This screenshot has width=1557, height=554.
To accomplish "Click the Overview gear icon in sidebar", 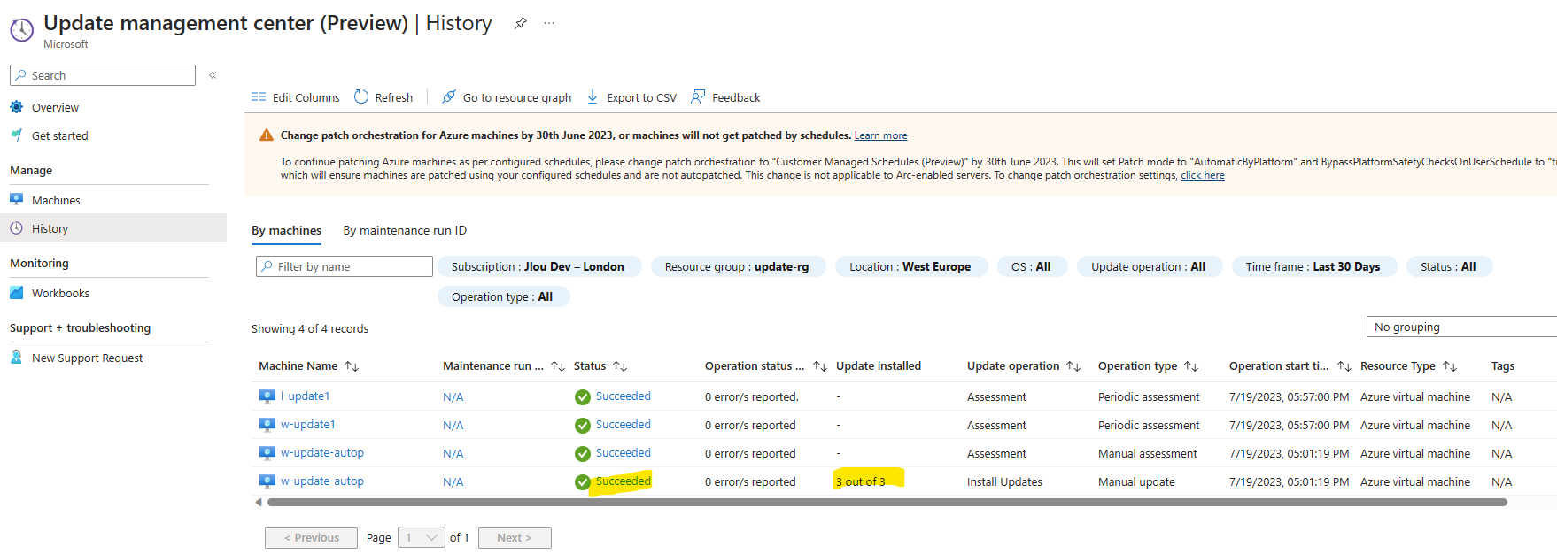I will pyautogui.click(x=17, y=107).
